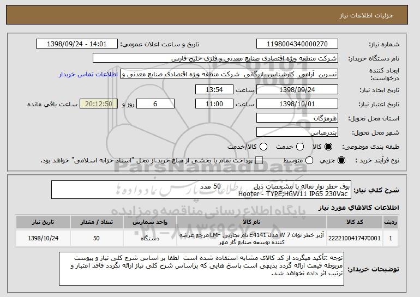This screenshot has height=297, width=420.
Task: Click the delivery province هرمزگان field
Action: (297, 118)
